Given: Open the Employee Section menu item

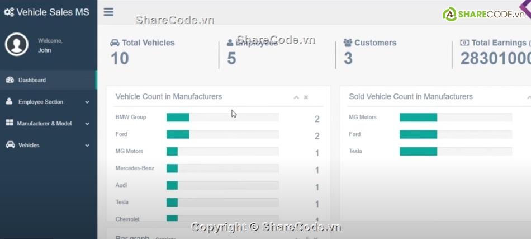Looking at the screenshot, I should tap(49, 102).
